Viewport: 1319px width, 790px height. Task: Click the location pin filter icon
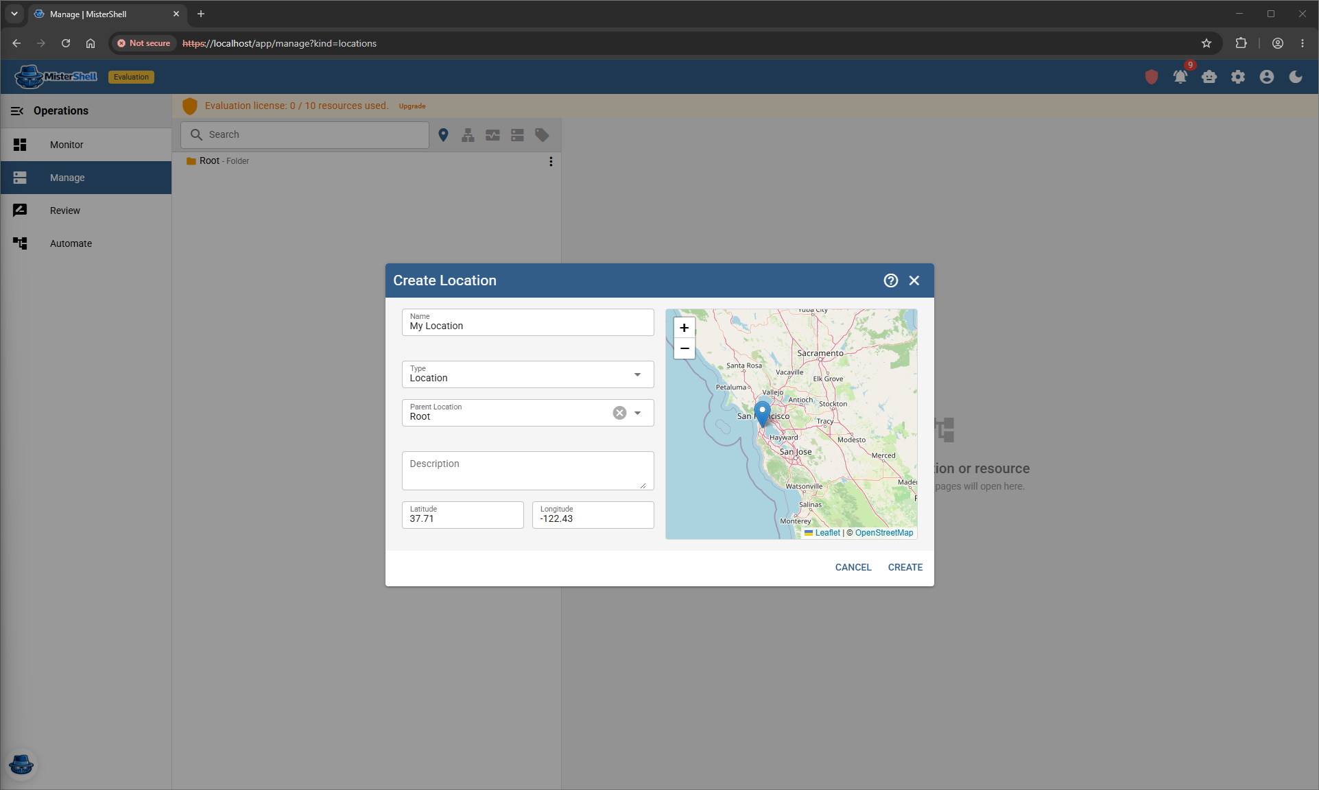[x=443, y=135]
